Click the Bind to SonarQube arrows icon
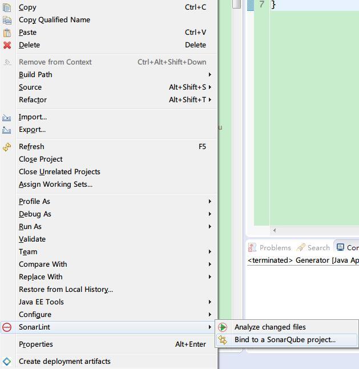 [x=223, y=340]
